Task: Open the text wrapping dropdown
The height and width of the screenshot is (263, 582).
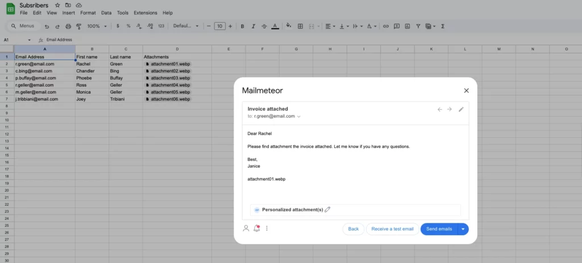Action: pos(357,26)
